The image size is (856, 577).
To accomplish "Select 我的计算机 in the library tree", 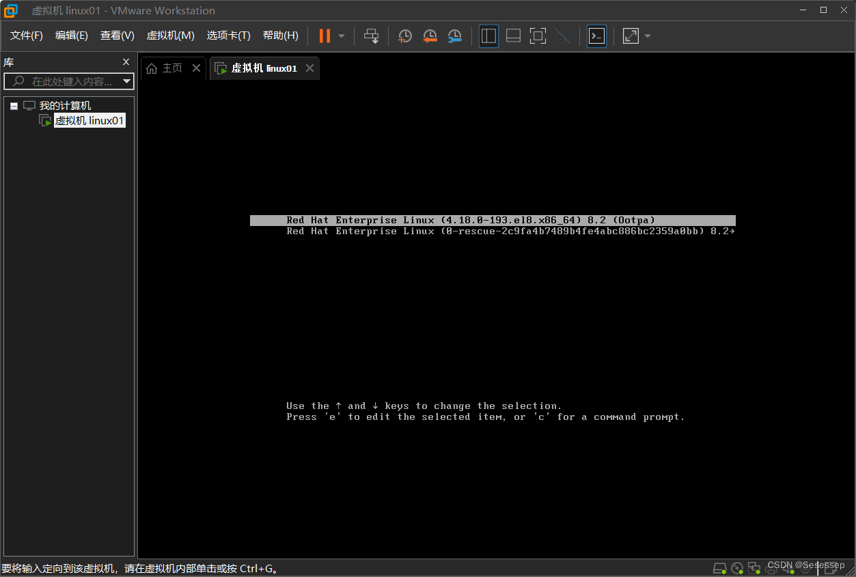I will tap(65, 106).
